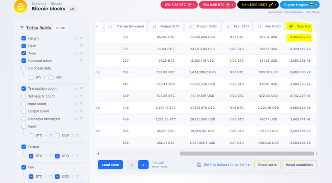Open the filter for Output count field

(x=81, y=111)
